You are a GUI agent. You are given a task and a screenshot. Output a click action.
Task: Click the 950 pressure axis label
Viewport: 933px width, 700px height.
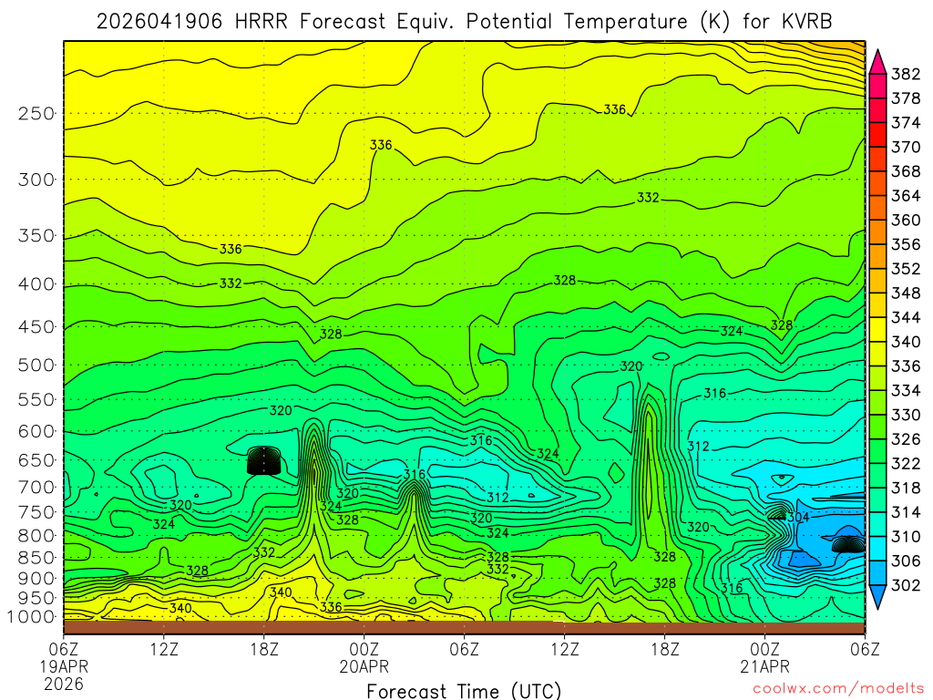point(36,598)
